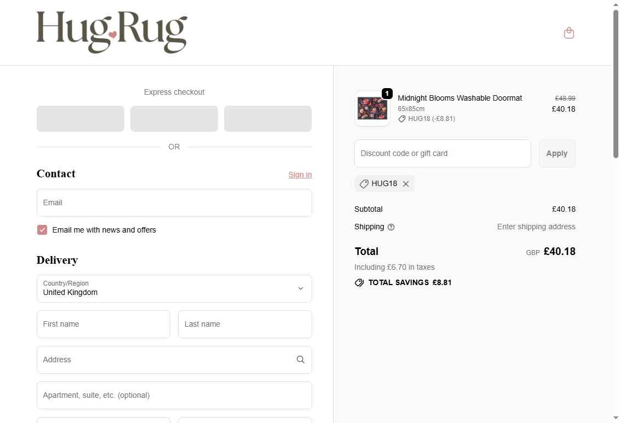Click the scrollbar down arrow
The image size is (620, 423).
[x=616, y=418]
